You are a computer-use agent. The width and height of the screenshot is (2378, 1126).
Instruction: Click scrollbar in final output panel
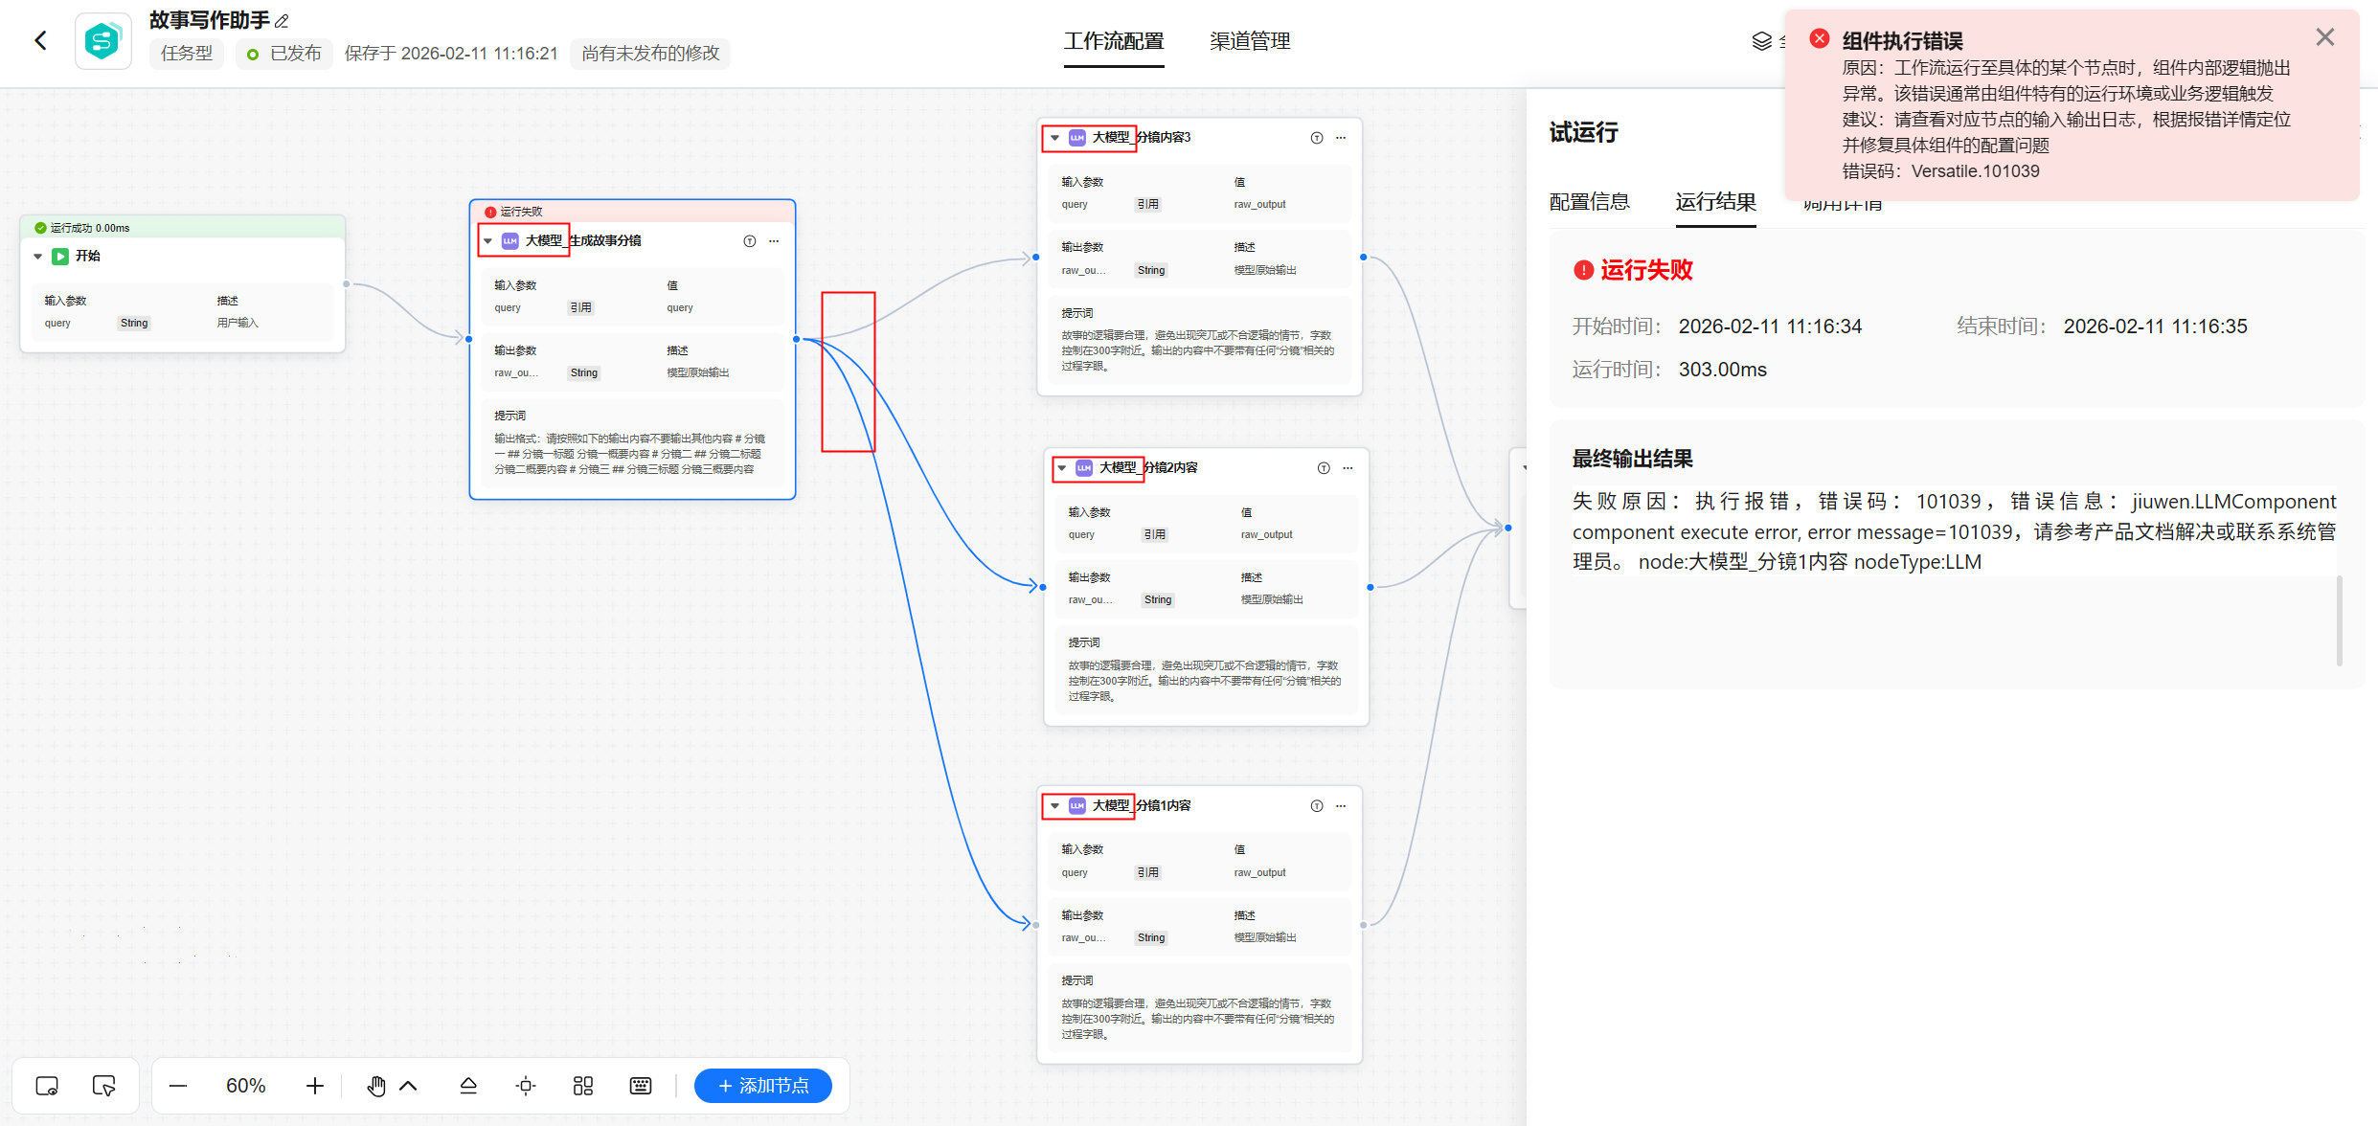2339,620
